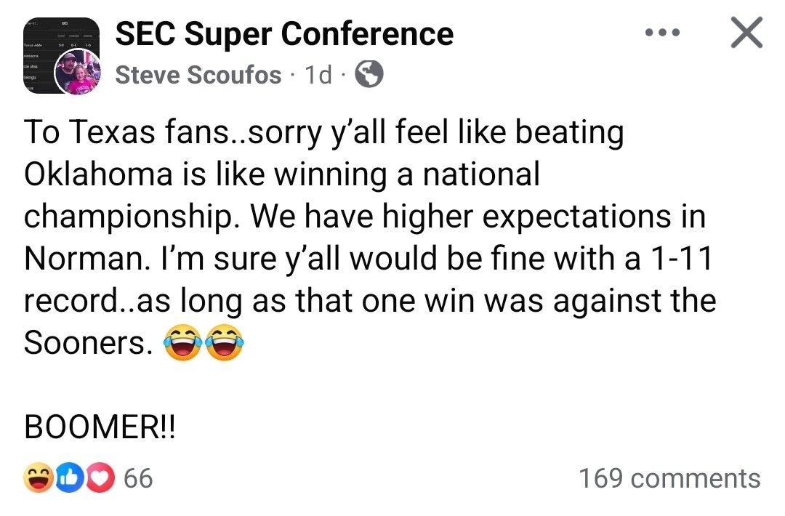Click the first laughing-crying emoji after Sooners
The height and width of the screenshot is (516, 785).
tap(181, 344)
